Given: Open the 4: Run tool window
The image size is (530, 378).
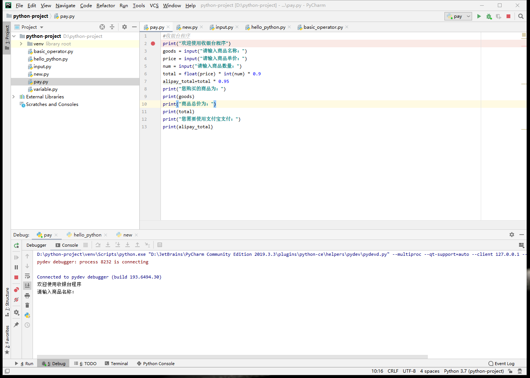Looking at the screenshot, I should coord(24,364).
